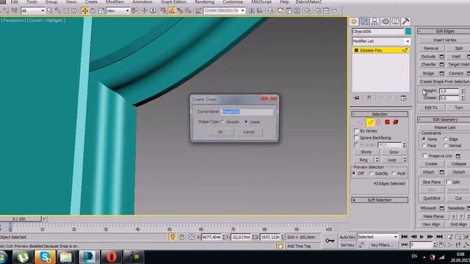Click Configure Modifier Sets icon
Screen dimensions: 470x264
pos(403,98)
